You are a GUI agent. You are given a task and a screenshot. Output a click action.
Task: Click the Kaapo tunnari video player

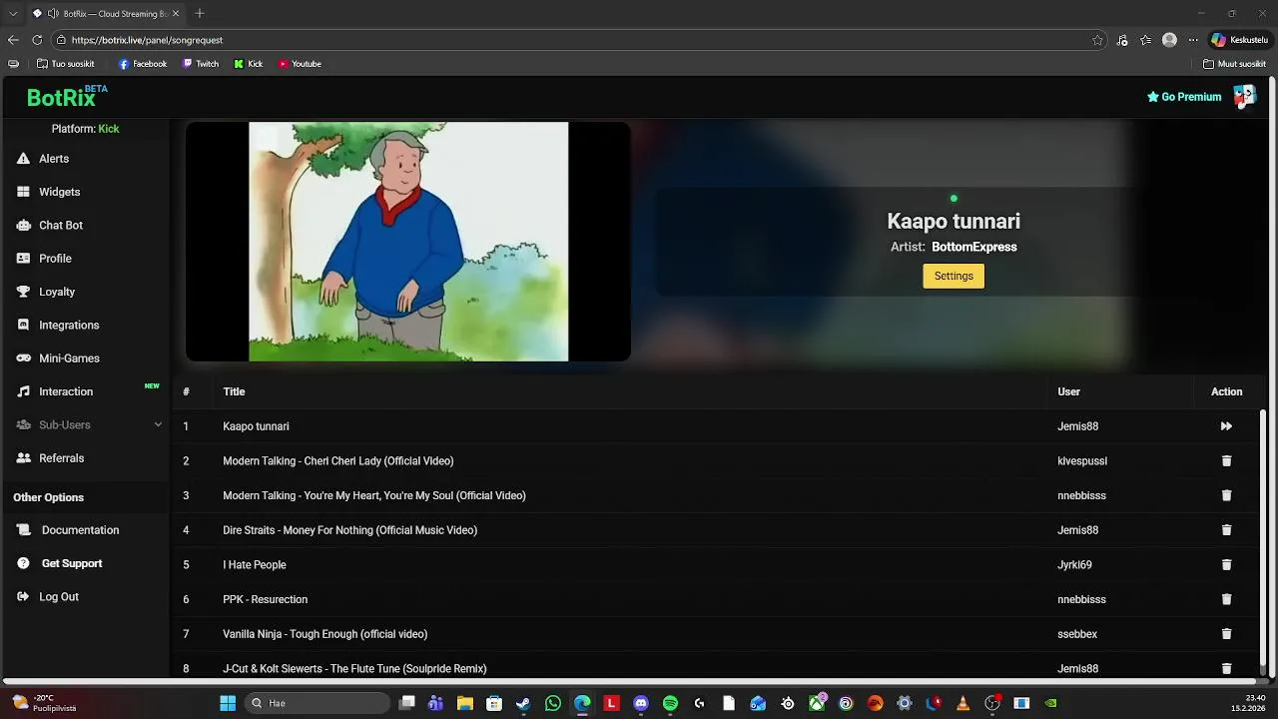(x=408, y=242)
